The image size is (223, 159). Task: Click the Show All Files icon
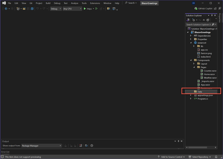point(208,20)
